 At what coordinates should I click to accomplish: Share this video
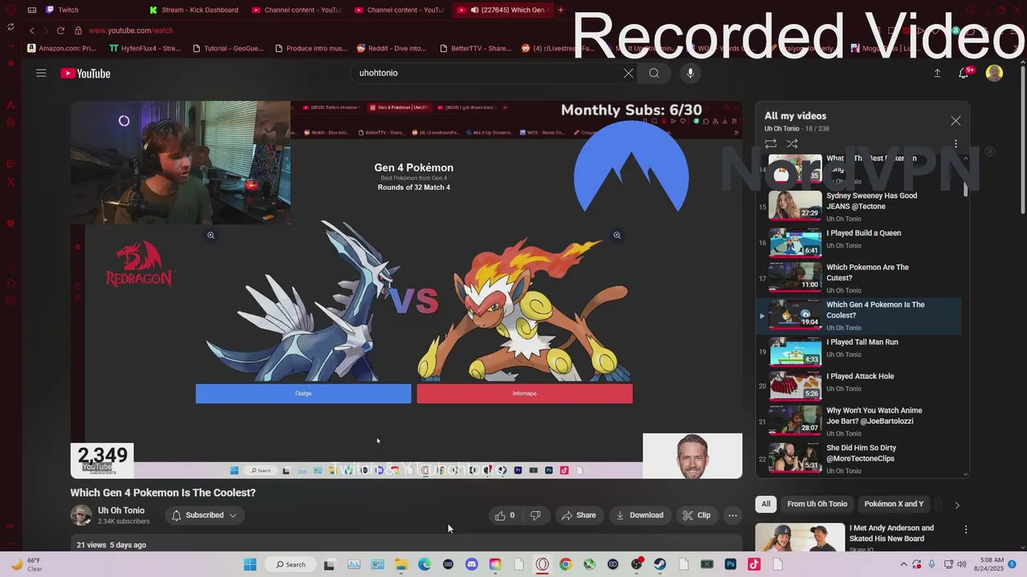578,515
